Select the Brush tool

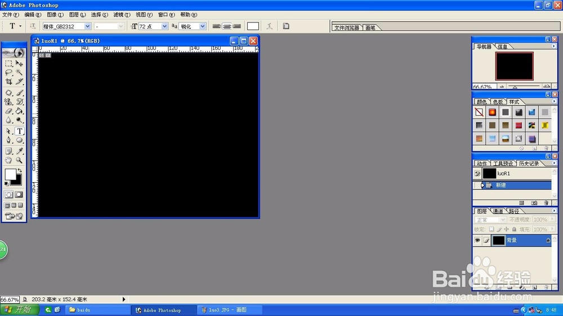click(x=19, y=93)
